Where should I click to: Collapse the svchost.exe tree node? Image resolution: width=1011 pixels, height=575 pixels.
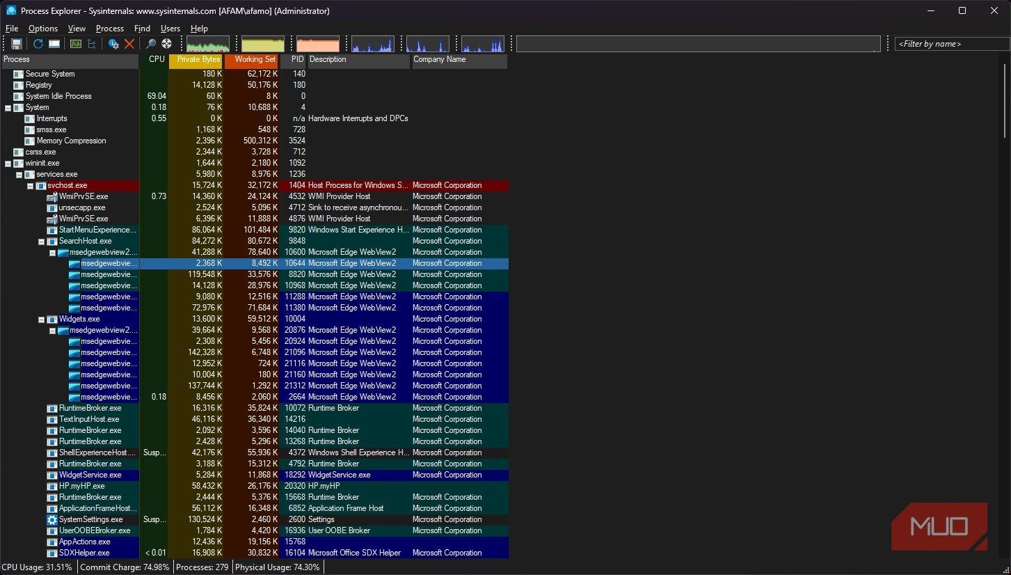(30, 185)
